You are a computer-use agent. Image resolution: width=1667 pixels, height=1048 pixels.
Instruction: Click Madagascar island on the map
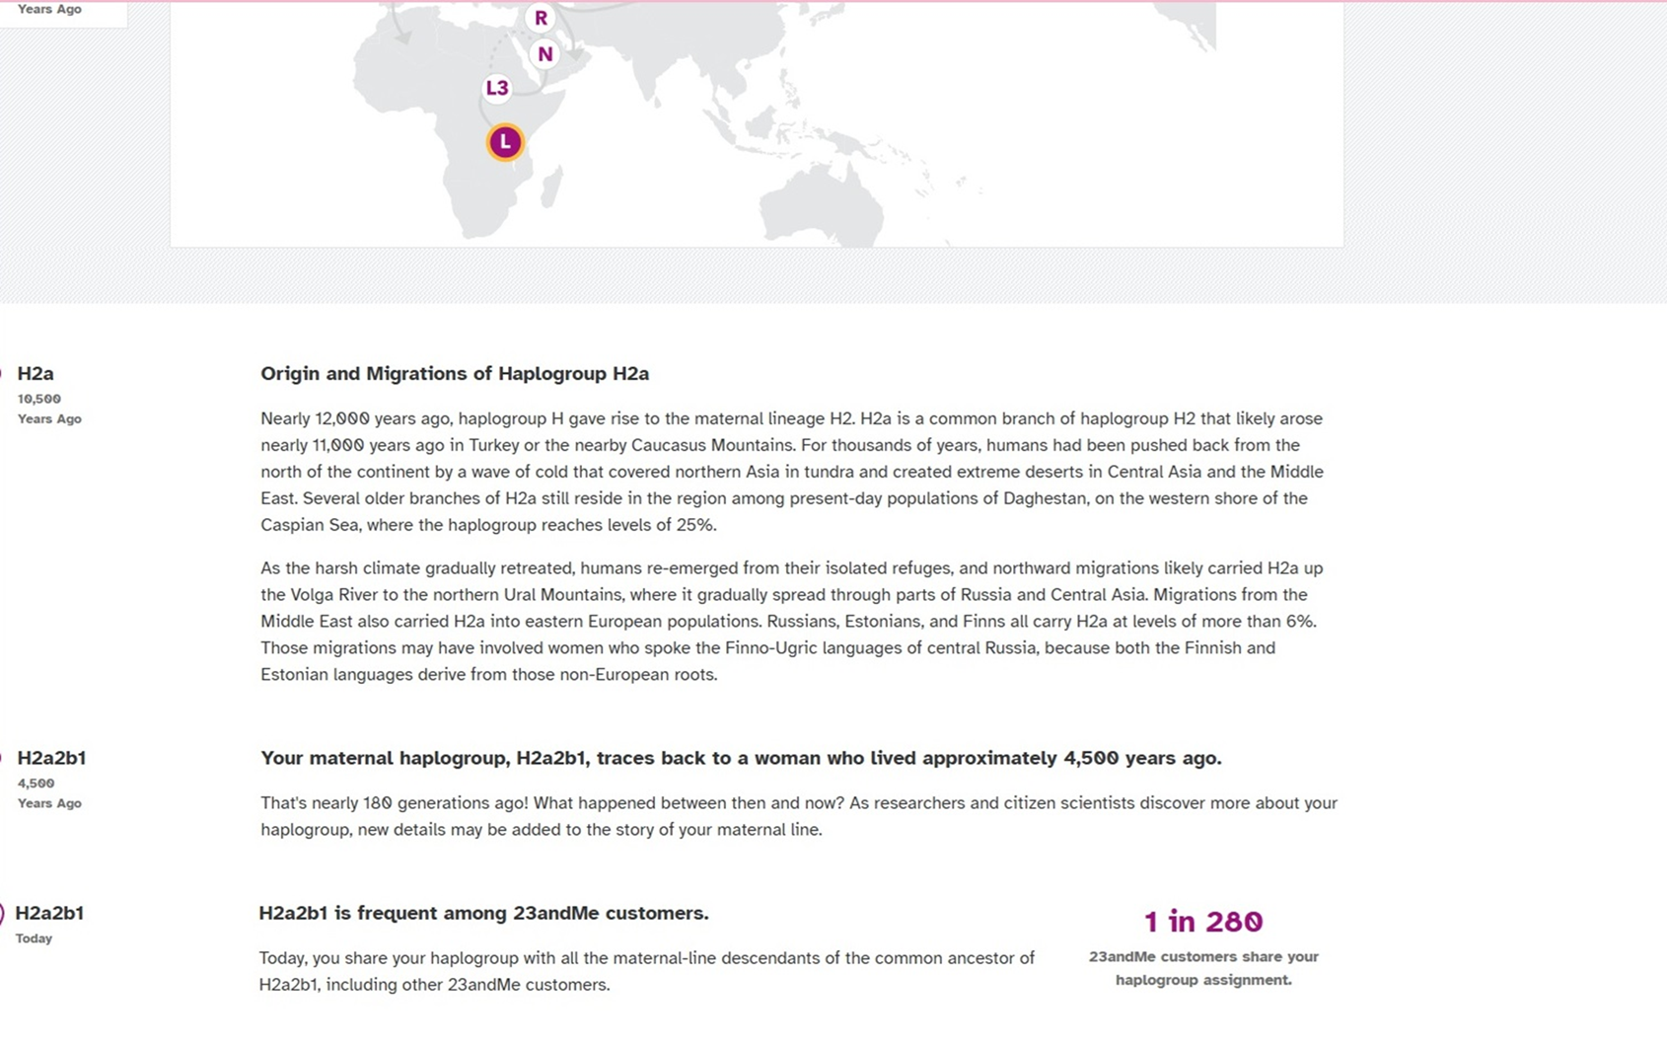pyautogui.click(x=551, y=186)
